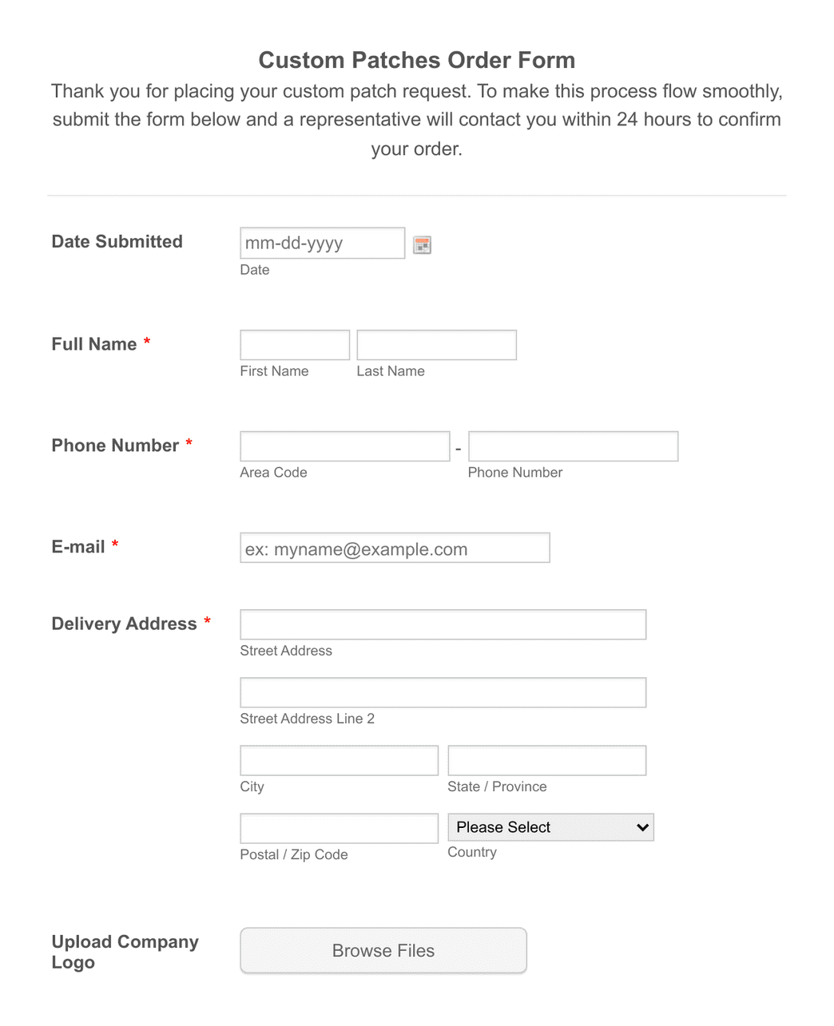Click the First Name field

coord(294,344)
